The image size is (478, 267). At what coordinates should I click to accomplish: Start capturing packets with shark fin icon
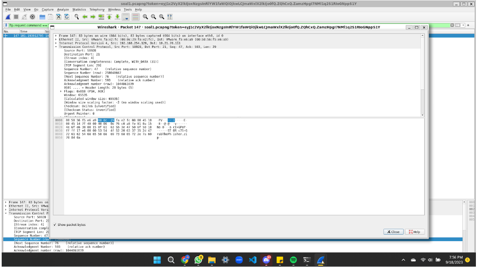(8, 17)
